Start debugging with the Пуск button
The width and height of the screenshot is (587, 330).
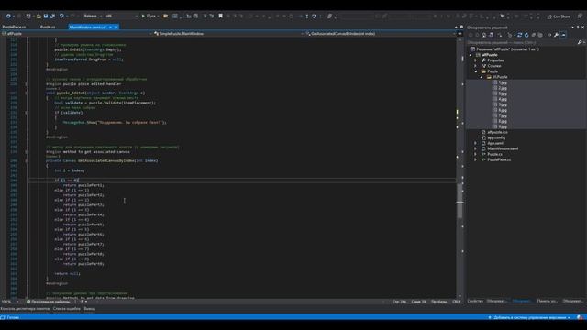149,16
